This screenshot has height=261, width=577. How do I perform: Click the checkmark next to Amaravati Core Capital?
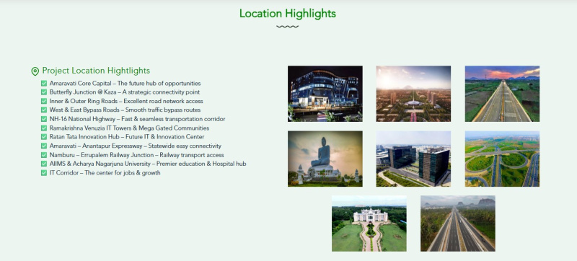pos(44,84)
